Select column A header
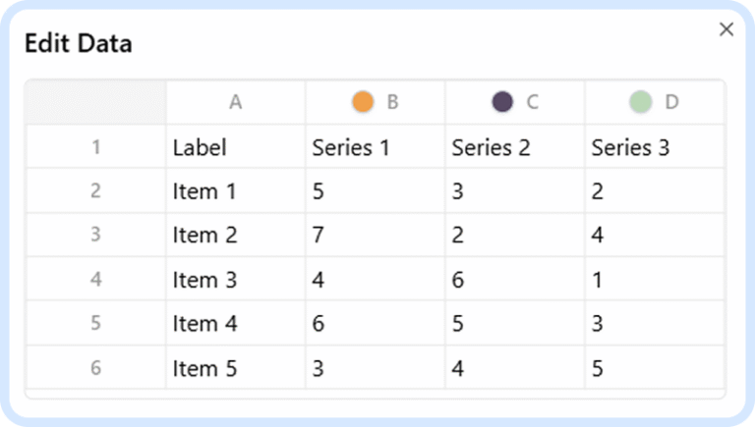Image resolution: width=755 pixels, height=427 pixels. coord(235,101)
